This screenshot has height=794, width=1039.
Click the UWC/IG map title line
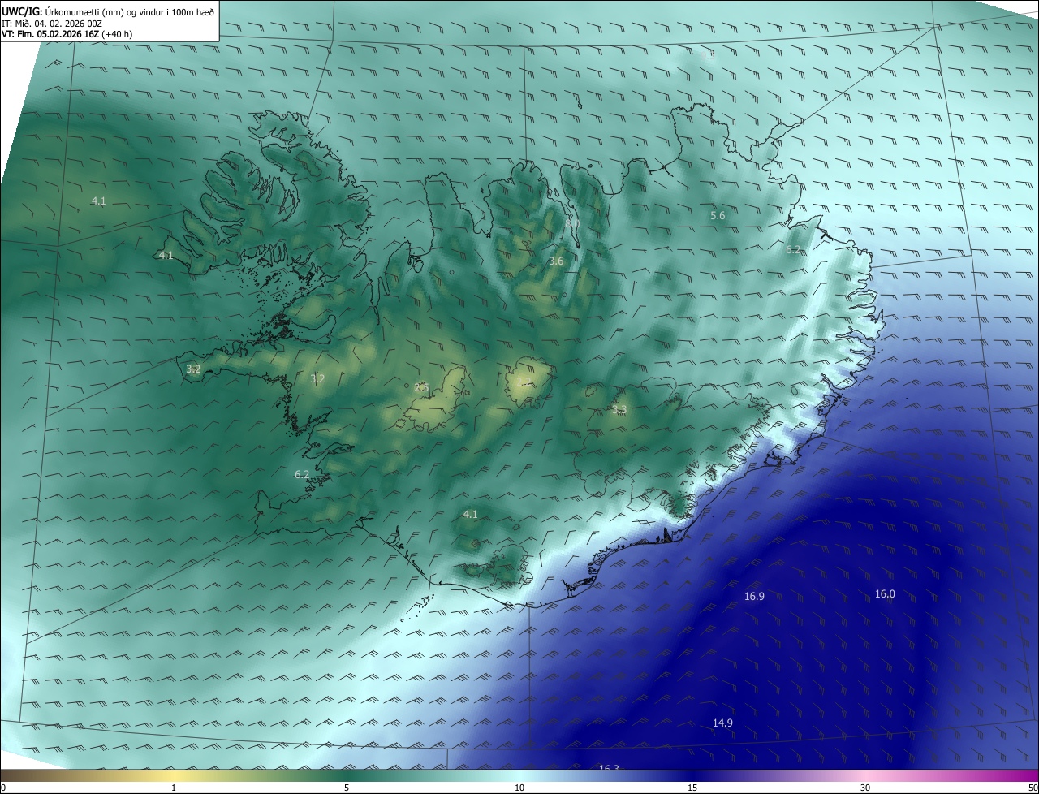108,11
